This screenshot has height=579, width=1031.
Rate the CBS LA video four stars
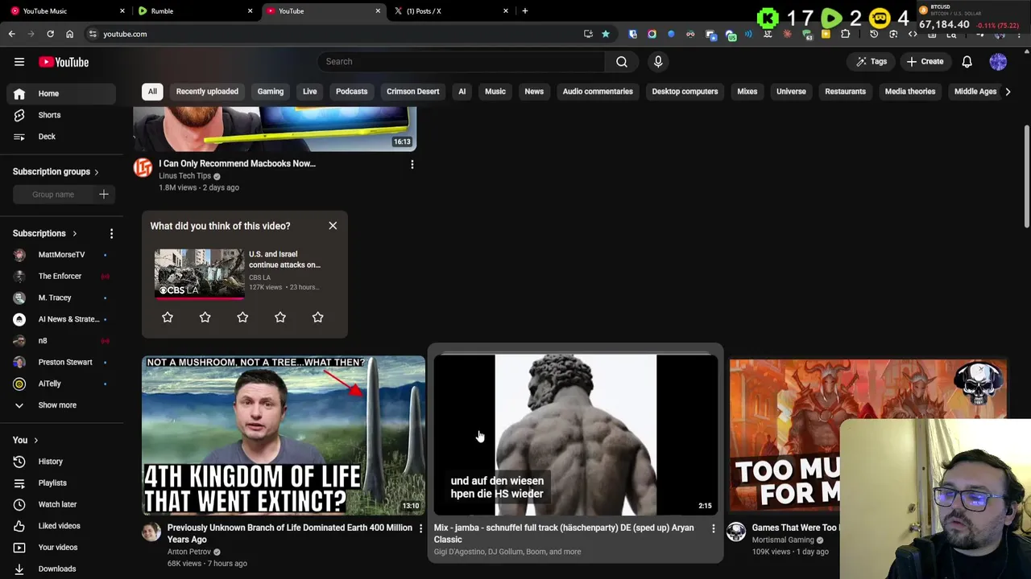[280, 318]
